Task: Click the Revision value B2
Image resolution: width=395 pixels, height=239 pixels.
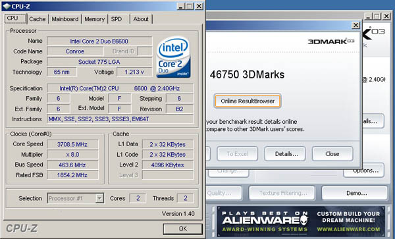Action: coord(180,109)
